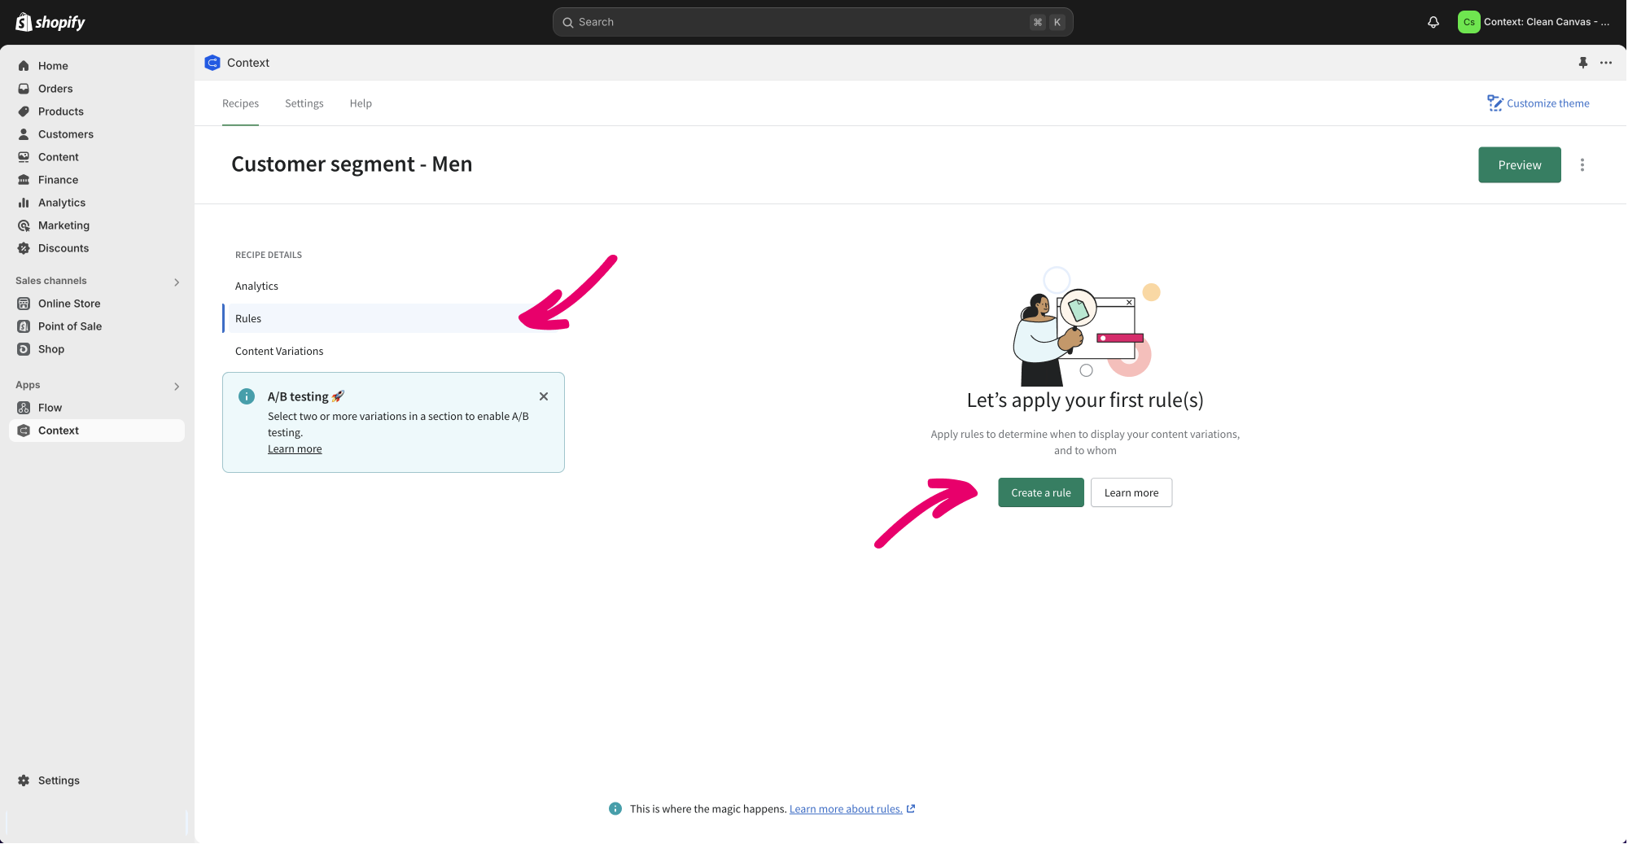Click the Shopify logo

(50, 22)
